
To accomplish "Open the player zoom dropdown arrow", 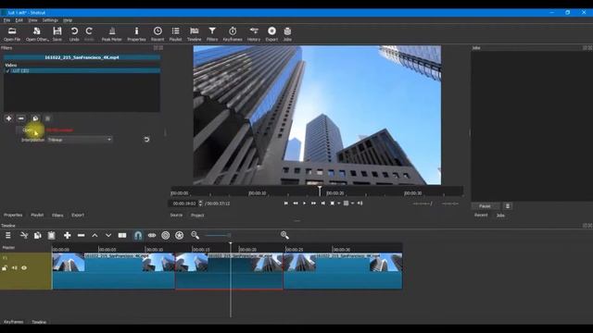I will point(339,203).
